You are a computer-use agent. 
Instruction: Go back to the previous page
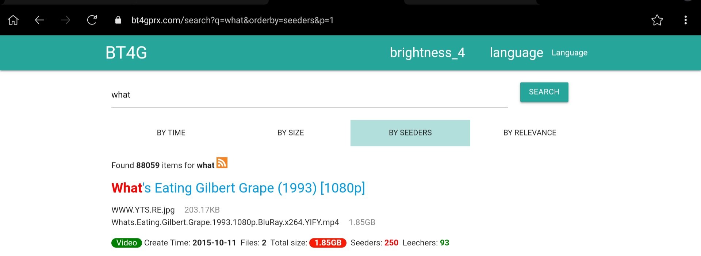pos(40,20)
